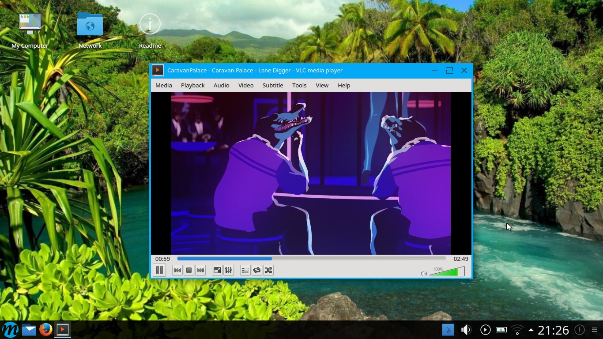Open the Tools menu
Screen dimensions: 603x339
tap(299, 85)
